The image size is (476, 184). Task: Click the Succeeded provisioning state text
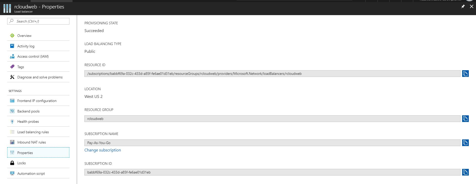point(94,30)
